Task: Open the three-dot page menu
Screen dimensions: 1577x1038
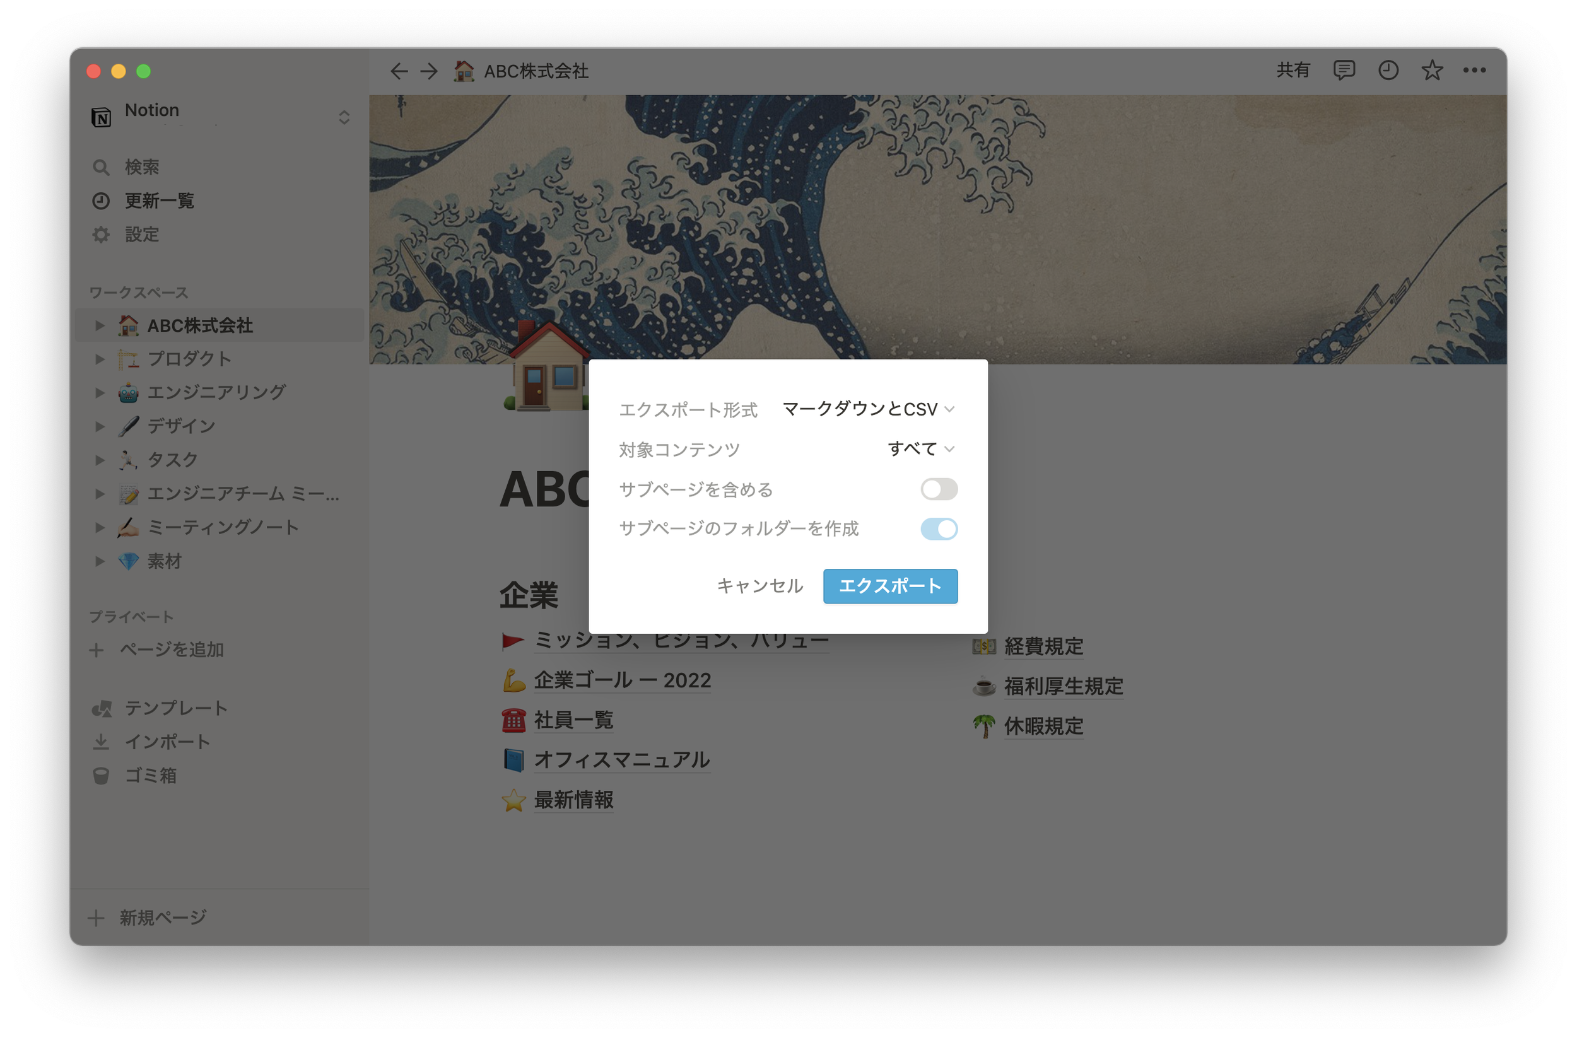Action: (x=1474, y=70)
